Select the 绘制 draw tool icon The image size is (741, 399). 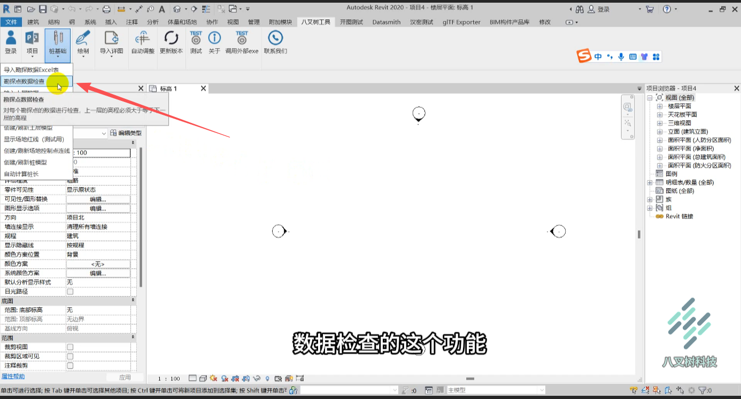83,42
